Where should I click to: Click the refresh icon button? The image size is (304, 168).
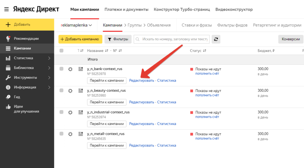point(216,39)
